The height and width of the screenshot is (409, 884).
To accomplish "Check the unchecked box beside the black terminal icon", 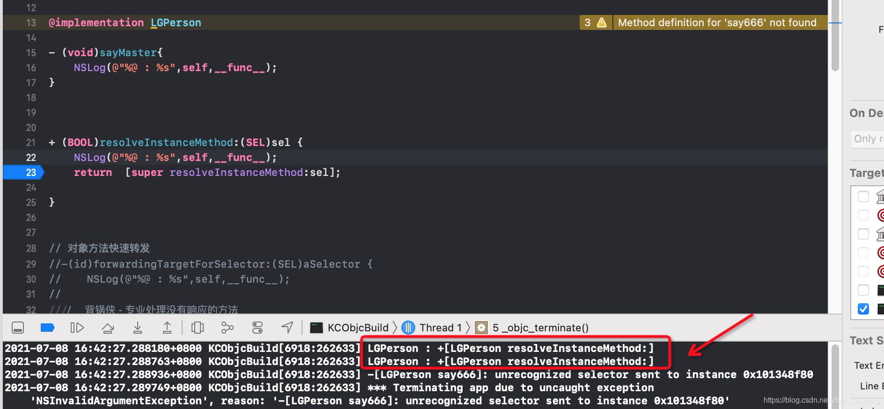I will click(x=863, y=290).
